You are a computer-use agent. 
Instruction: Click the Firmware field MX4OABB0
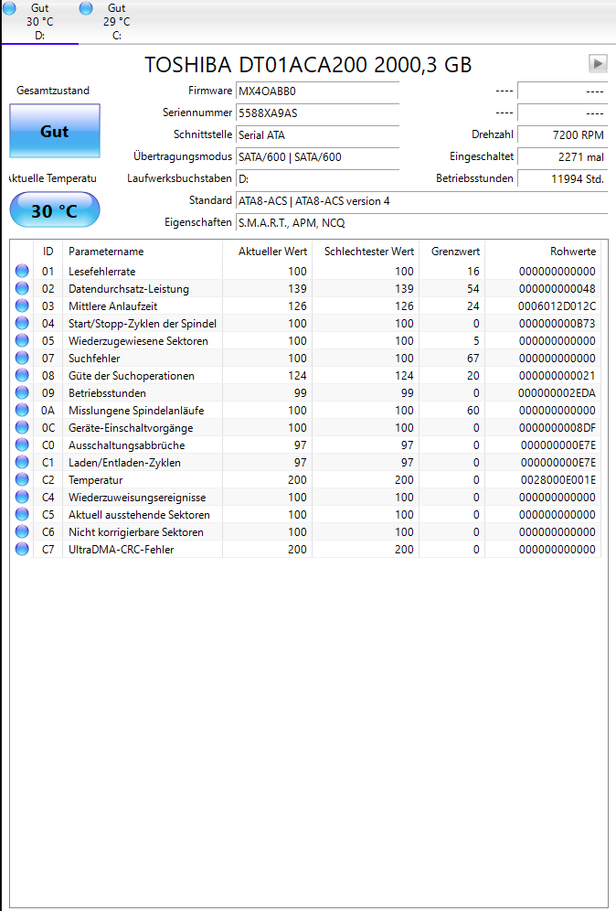click(x=317, y=91)
